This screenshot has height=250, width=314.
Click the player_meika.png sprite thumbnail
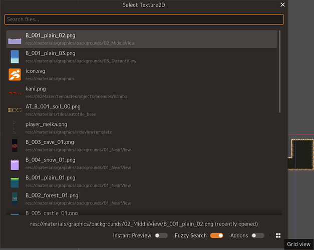pyautogui.click(x=14, y=127)
